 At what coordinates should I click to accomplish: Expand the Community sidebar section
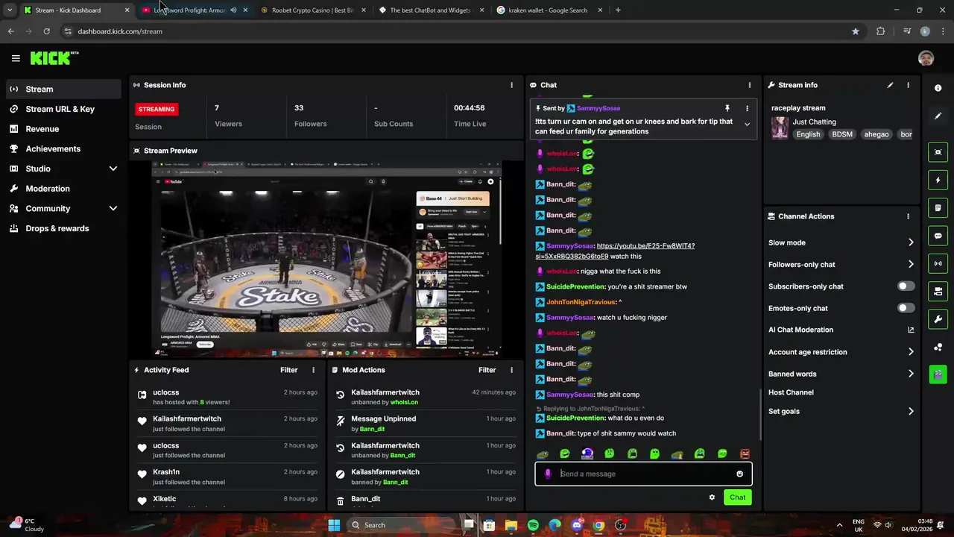(113, 209)
